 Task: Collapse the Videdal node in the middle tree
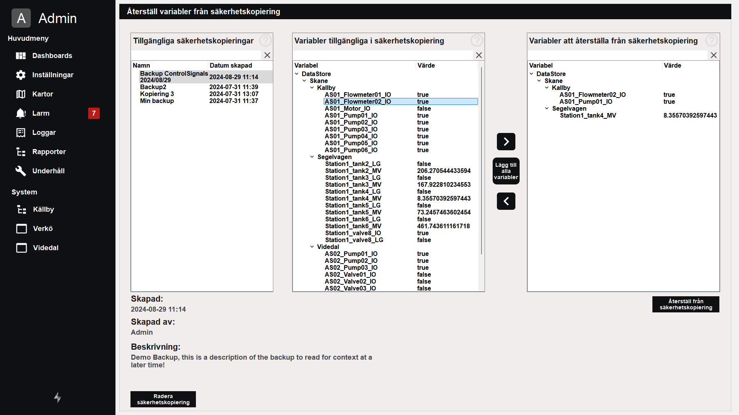[312, 247]
